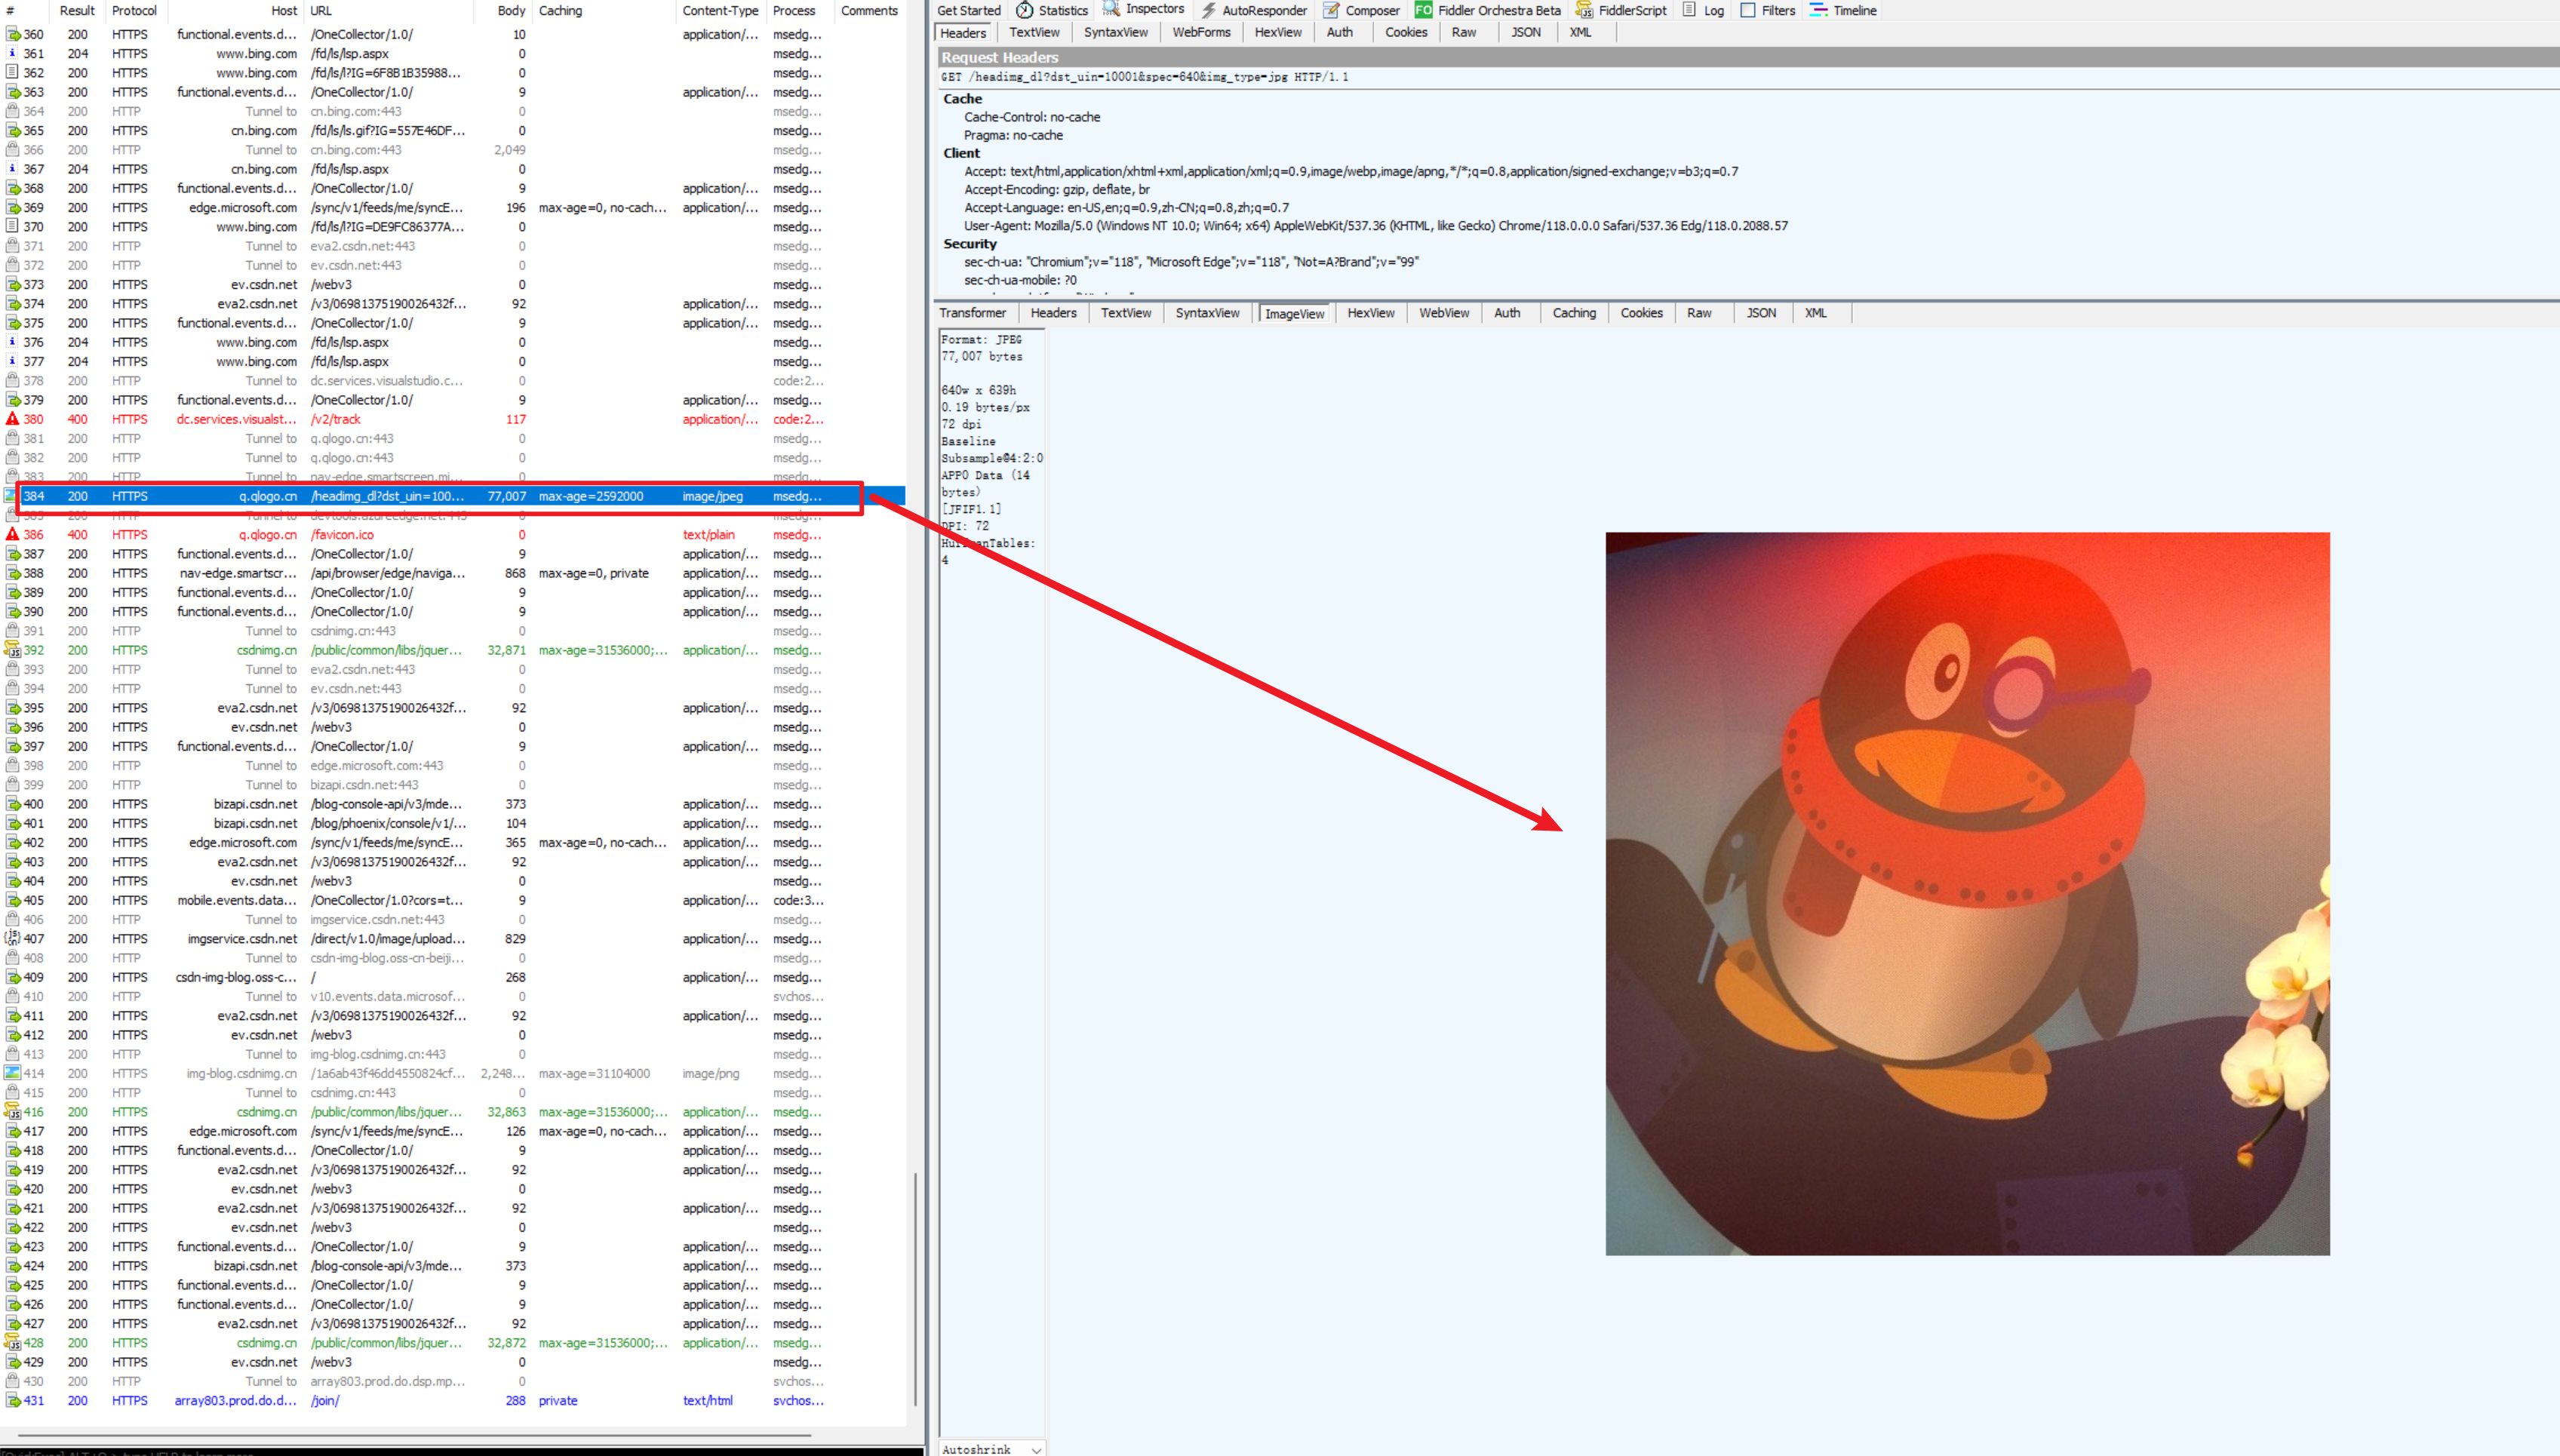Image resolution: width=2560 pixels, height=1456 pixels.
Task: Select session 388 nav-edge.smartscreen row
Action: click(x=455, y=573)
